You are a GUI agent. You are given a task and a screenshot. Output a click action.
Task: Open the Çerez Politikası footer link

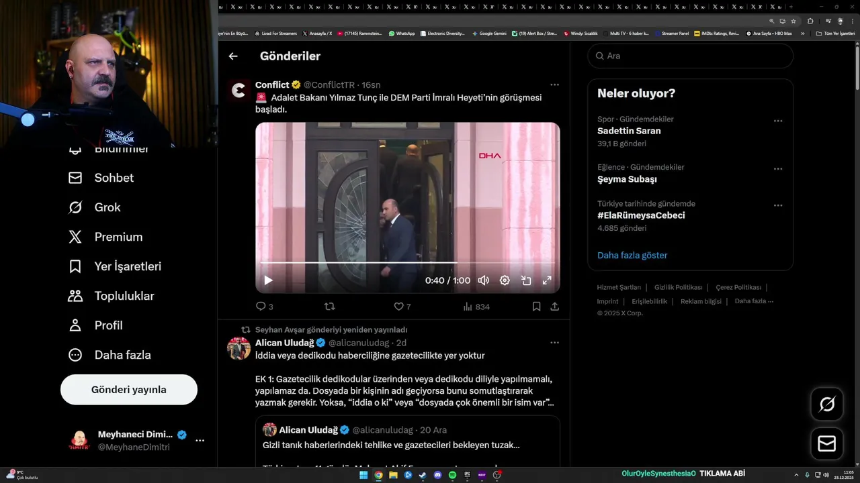[738, 287]
